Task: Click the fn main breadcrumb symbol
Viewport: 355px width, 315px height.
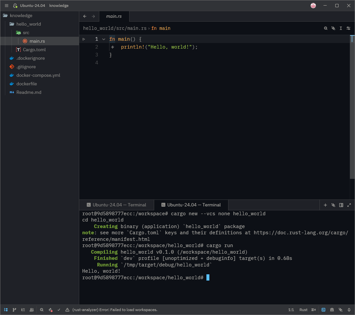Action: (161, 28)
